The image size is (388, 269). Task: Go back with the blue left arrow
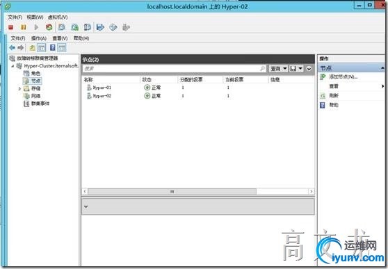(12, 47)
